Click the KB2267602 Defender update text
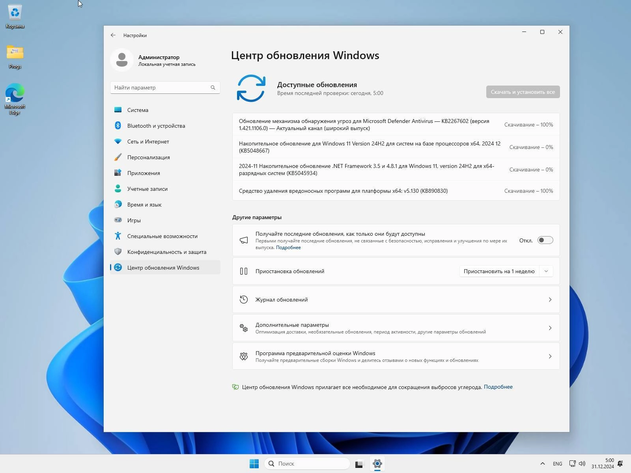The height and width of the screenshot is (473, 631). (364, 125)
